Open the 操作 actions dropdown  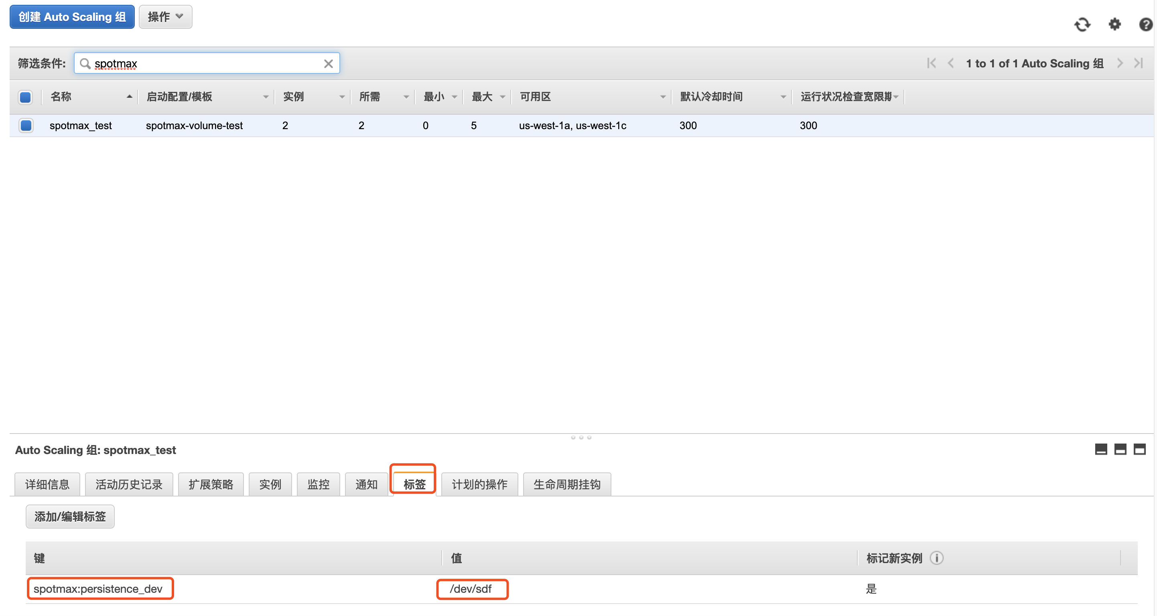point(165,17)
